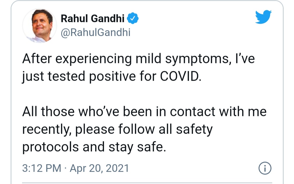294x184 pixels.
Task: Click the first paragraph about mild symptoms
Action: coord(139,68)
